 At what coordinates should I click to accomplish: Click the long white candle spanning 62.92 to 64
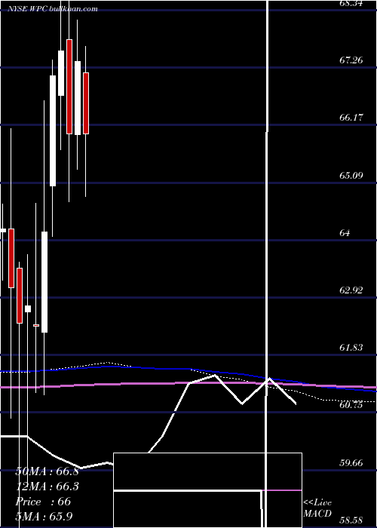(44, 282)
